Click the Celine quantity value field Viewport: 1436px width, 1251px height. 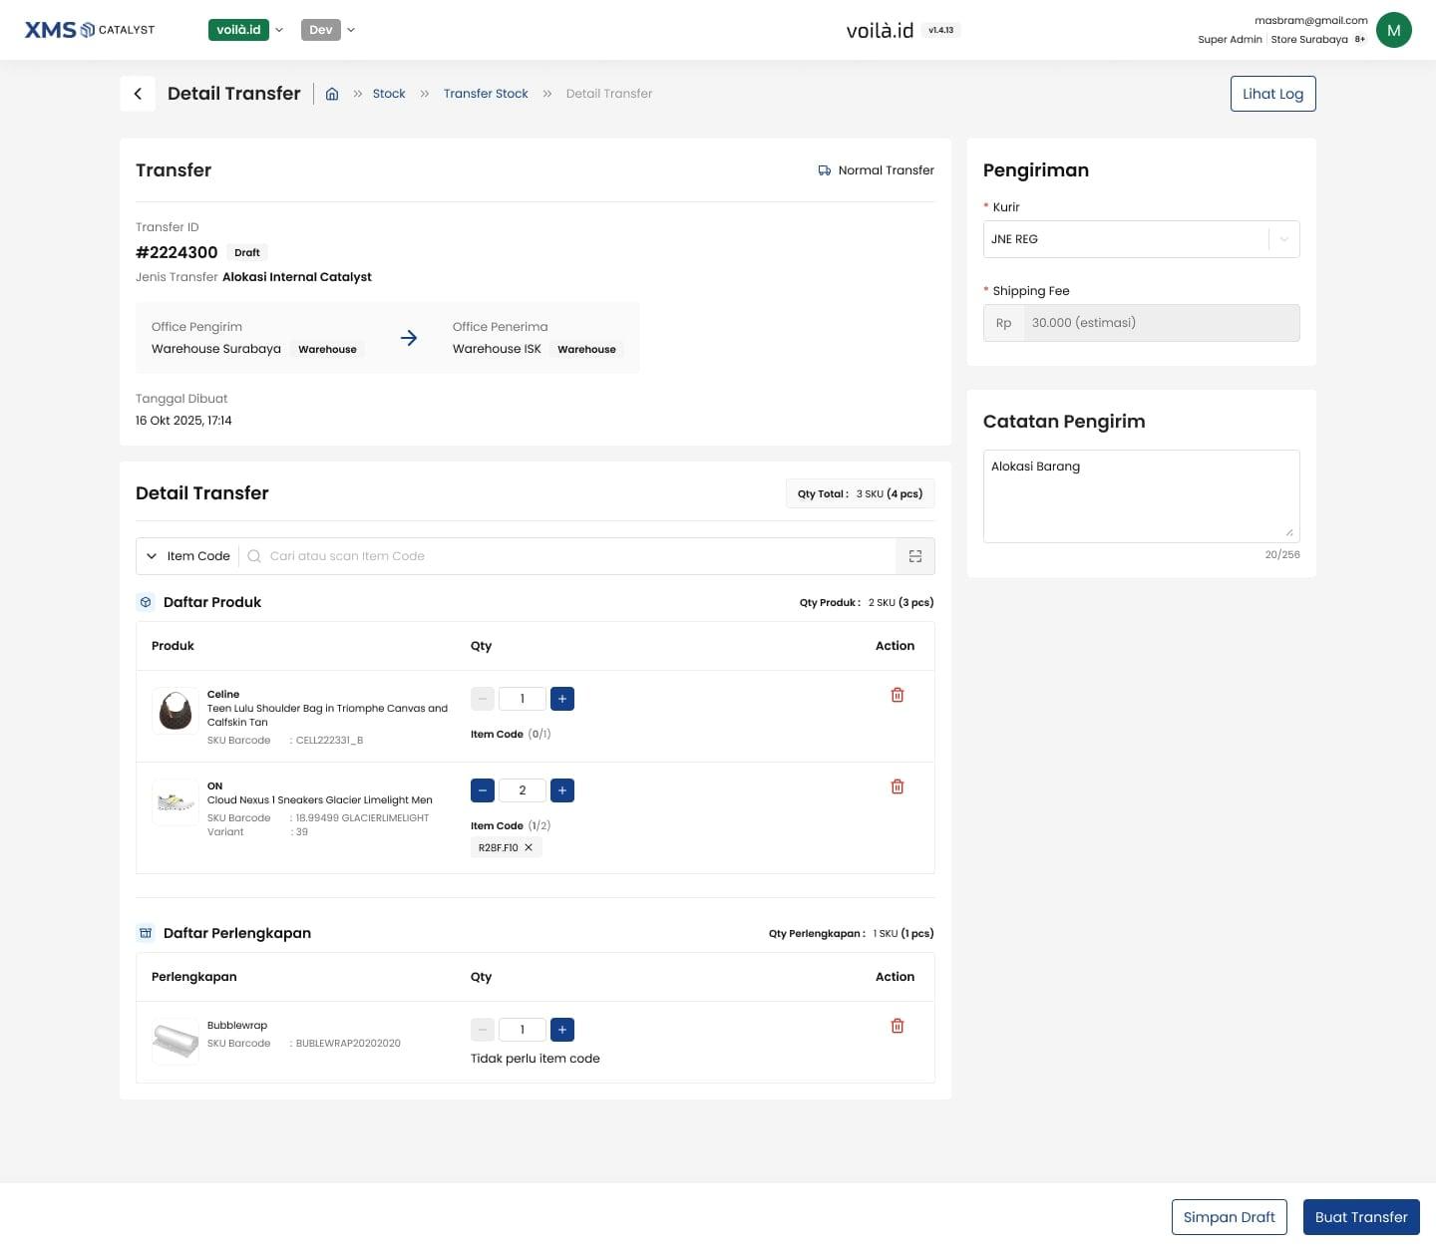point(523,699)
